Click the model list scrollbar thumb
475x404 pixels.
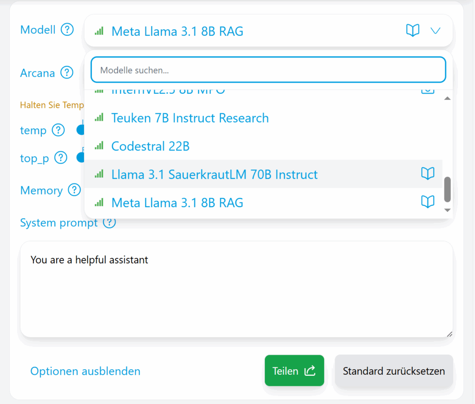point(447,189)
